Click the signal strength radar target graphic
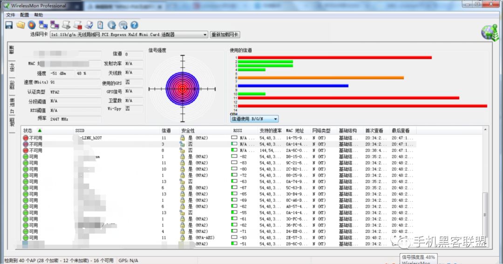The image size is (503, 264). (182, 89)
